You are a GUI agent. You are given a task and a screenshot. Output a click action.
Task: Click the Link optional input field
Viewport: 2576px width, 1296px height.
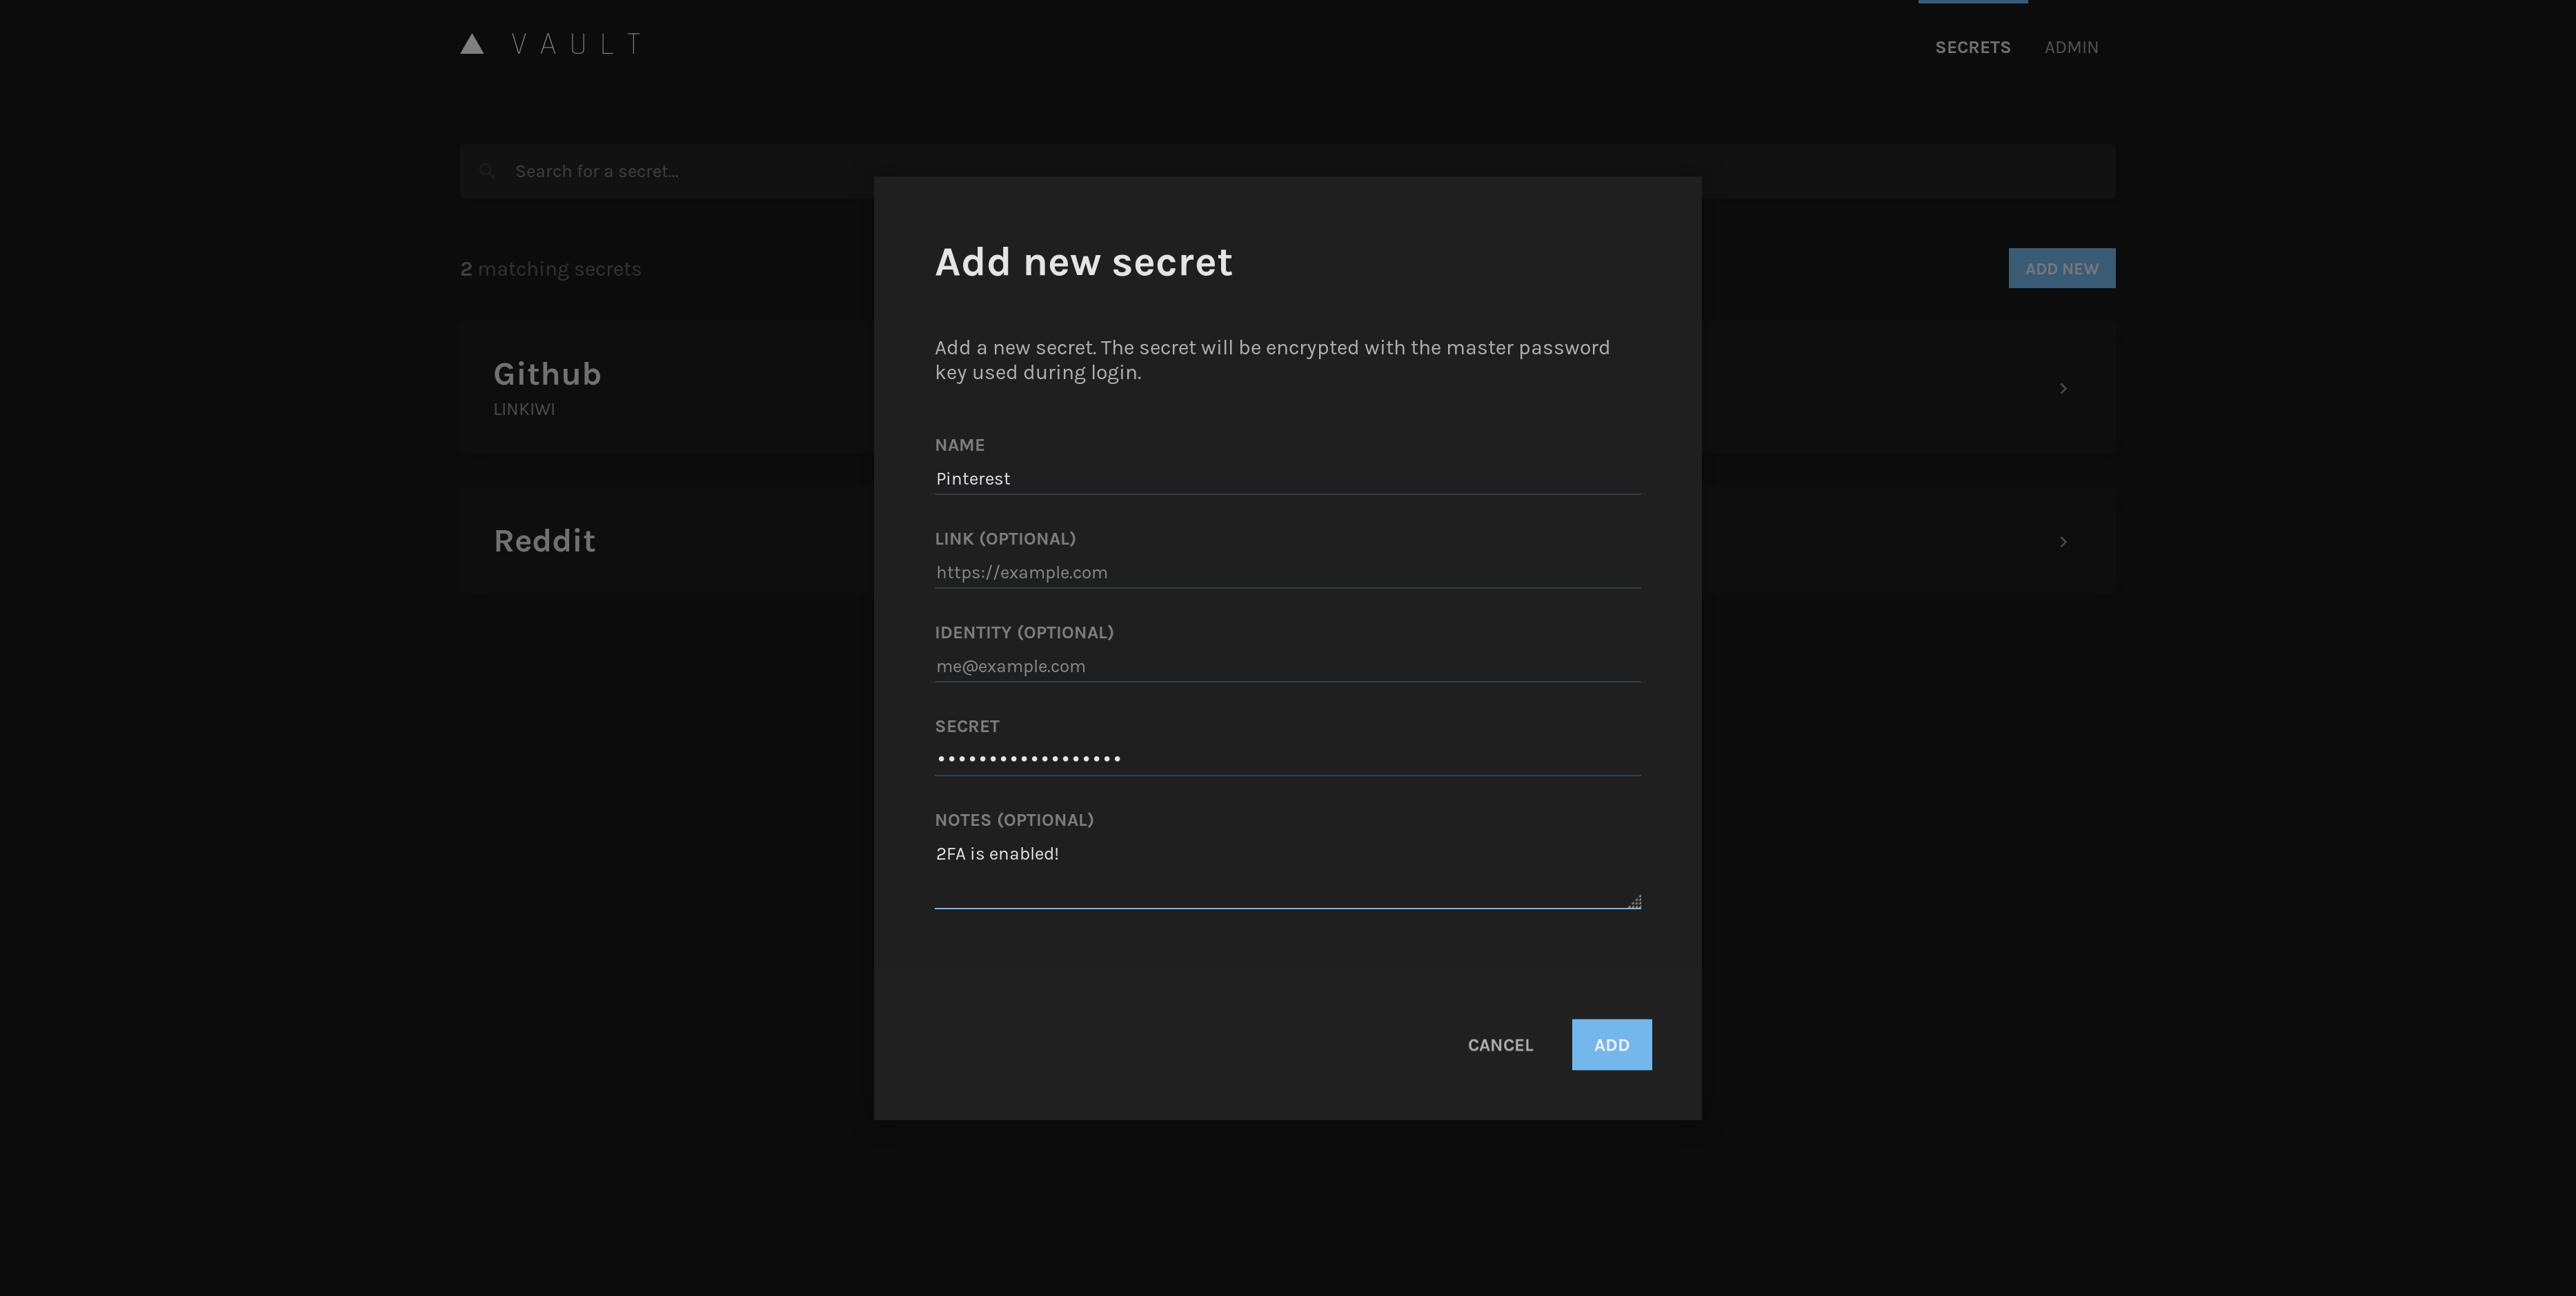click(x=1287, y=573)
